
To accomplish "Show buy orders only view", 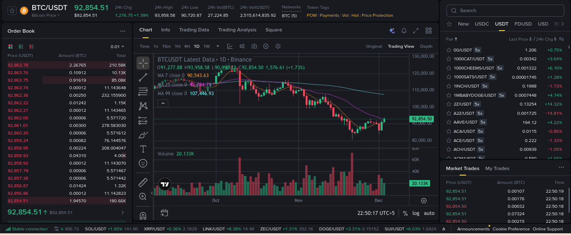I will (x=21, y=46).
